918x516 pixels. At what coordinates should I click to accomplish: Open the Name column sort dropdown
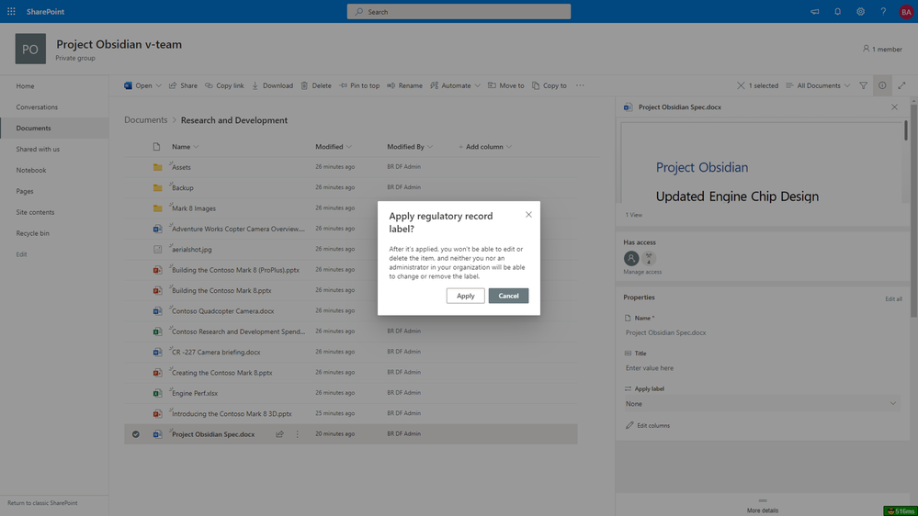(196, 147)
